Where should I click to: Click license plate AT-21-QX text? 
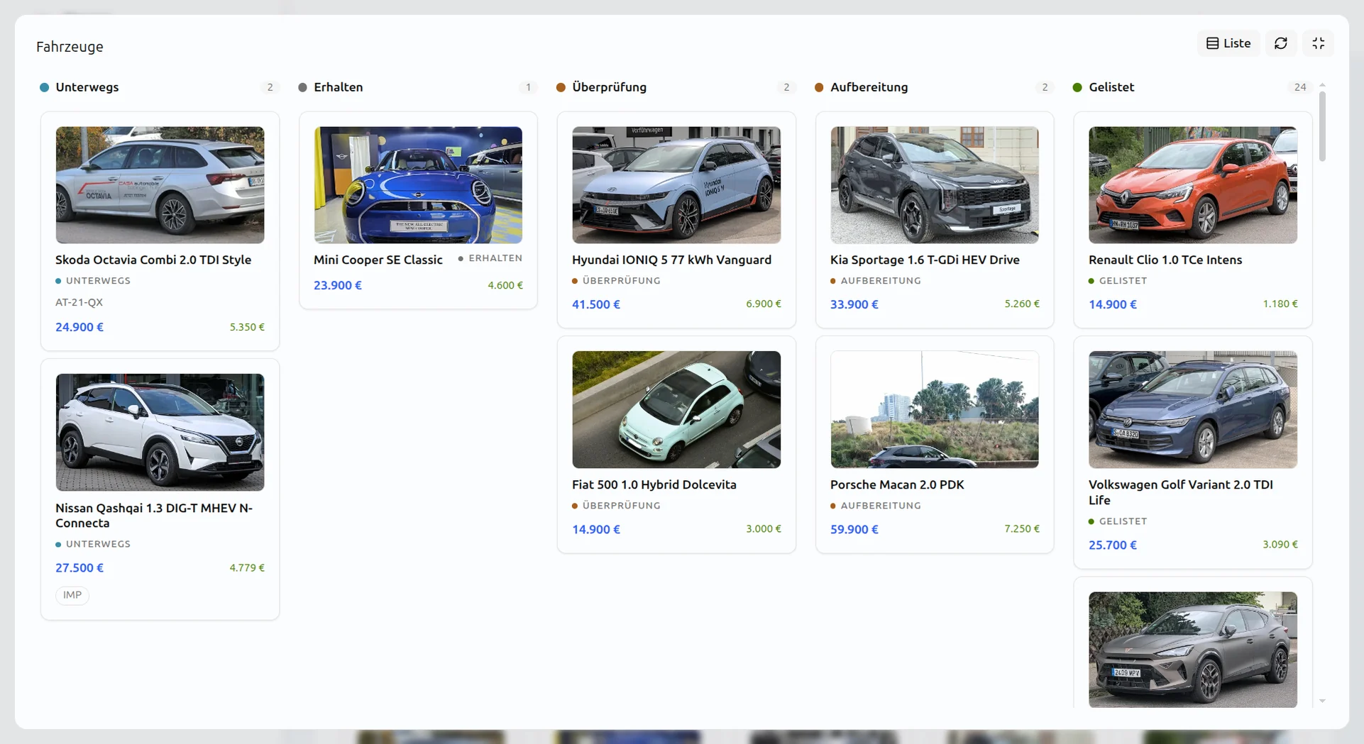[x=79, y=302]
